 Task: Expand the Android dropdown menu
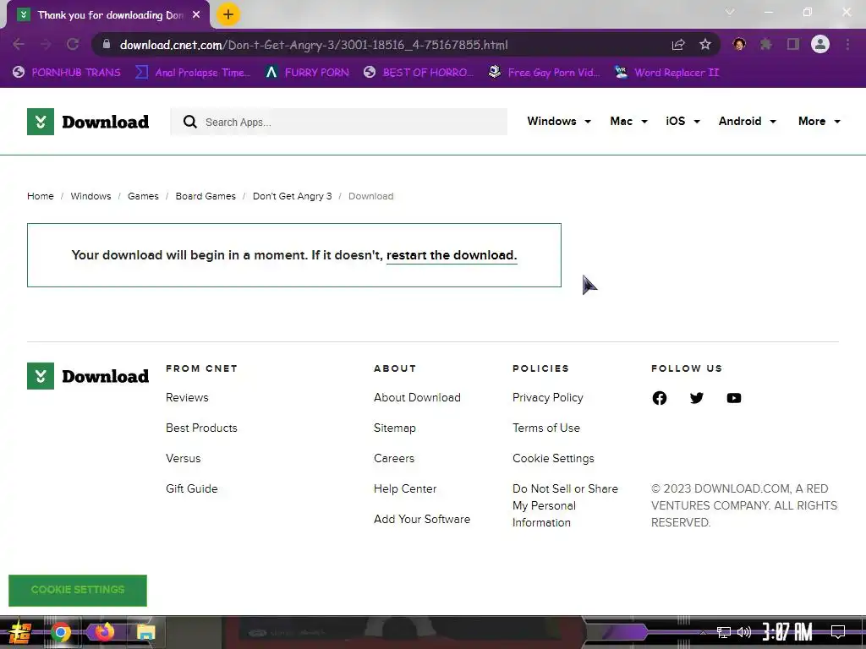(x=748, y=121)
